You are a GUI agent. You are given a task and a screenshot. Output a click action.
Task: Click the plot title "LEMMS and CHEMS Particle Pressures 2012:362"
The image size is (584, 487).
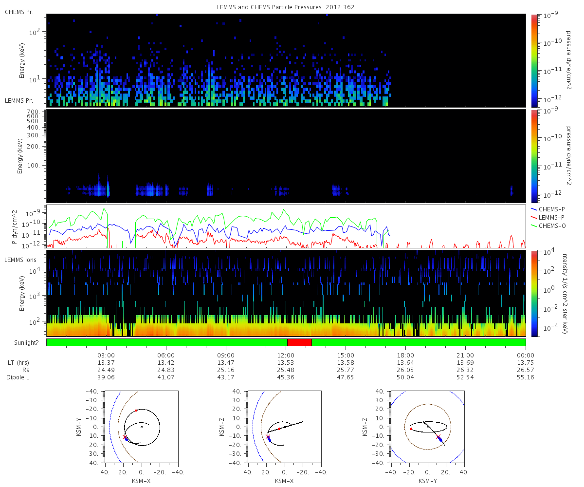(286, 7)
